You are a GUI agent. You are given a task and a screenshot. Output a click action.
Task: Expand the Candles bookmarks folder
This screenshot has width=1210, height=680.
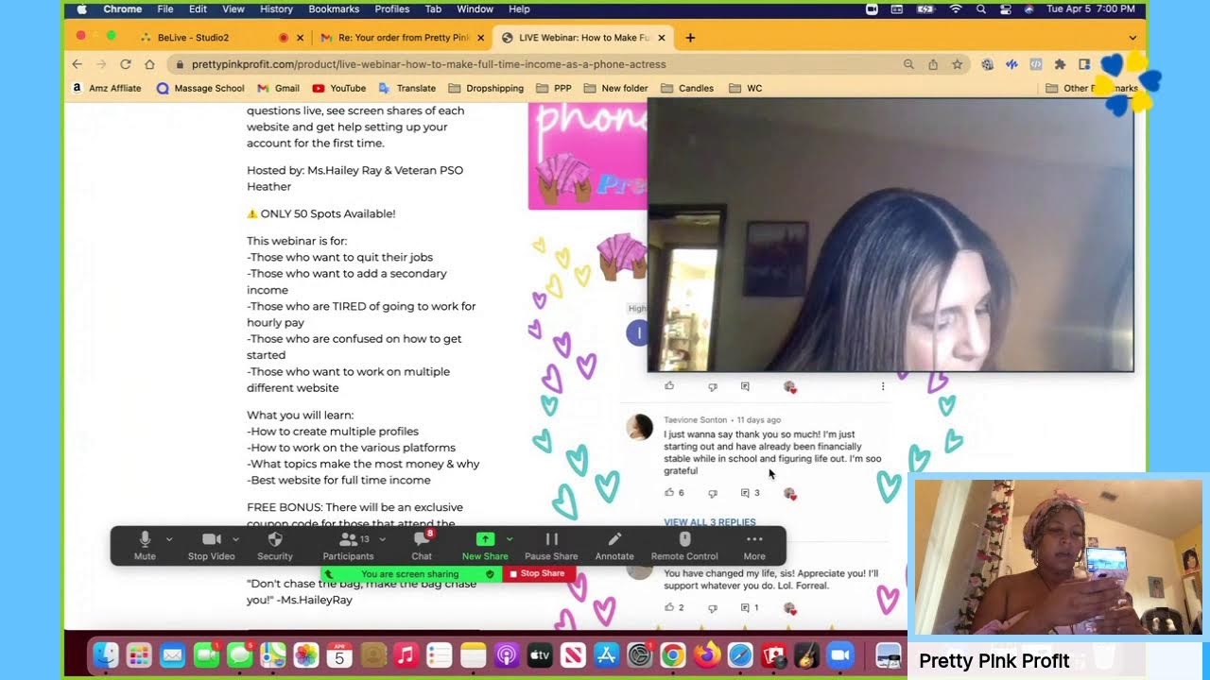[x=687, y=88]
